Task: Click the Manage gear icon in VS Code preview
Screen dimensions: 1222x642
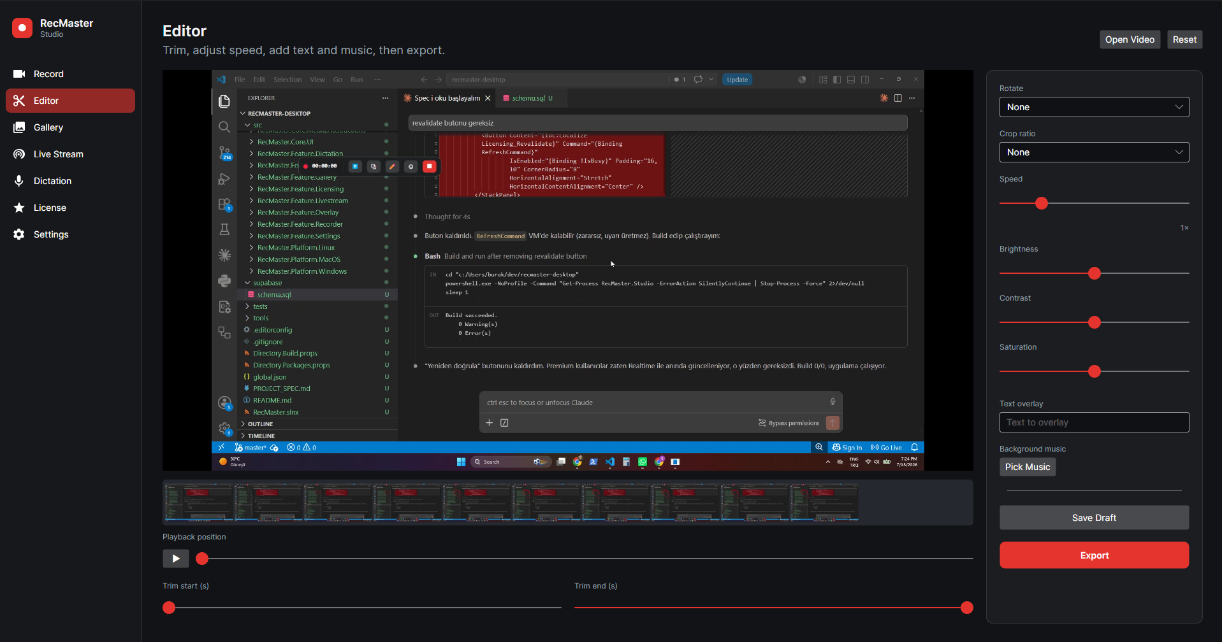Action: click(224, 429)
